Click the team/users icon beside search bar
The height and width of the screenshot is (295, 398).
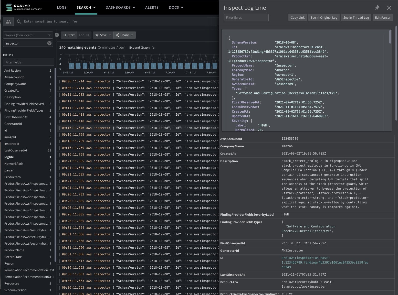pyautogui.click(x=8, y=22)
